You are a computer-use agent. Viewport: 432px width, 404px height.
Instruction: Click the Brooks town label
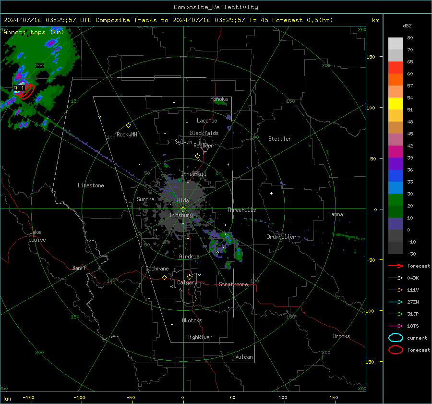point(341,336)
